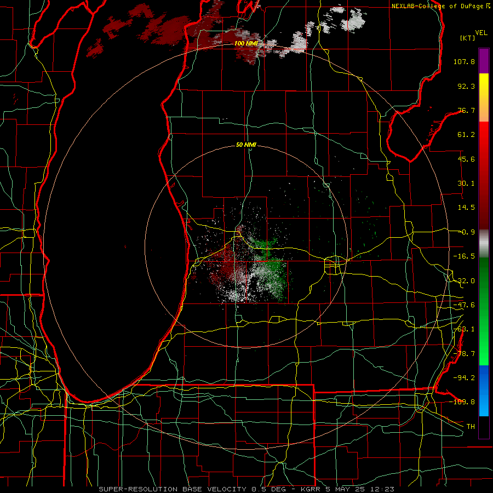Select the 61.2 scale value
The width and height of the screenshot is (493, 493).
tap(466, 135)
